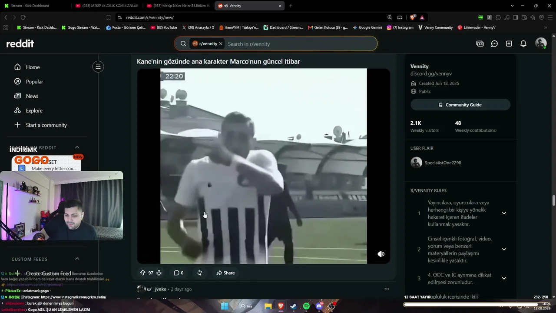Open Spotify from the taskbar
This screenshot has height=313, width=556.
306,306
